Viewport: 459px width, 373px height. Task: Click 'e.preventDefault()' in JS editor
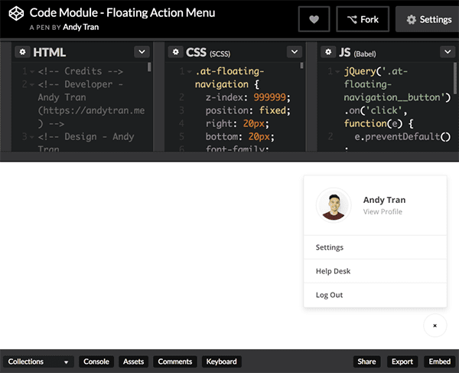tap(402, 136)
